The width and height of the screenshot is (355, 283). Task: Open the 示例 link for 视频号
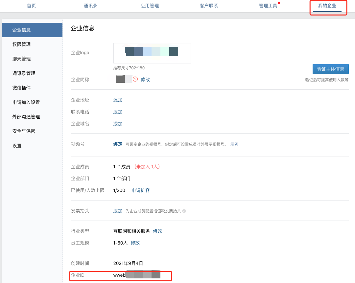click(x=234, y=144)
